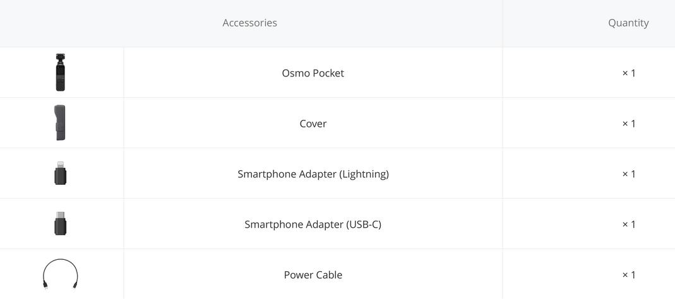This screenshot has width=675, height=299.
Task: Click the coiled Power Cable icon
Action: [x=60, y=274]
